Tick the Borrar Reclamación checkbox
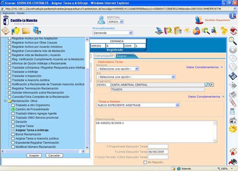The image size is (238, 171). 14,135
